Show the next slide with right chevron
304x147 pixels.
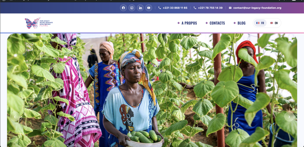tap(289, 116)
